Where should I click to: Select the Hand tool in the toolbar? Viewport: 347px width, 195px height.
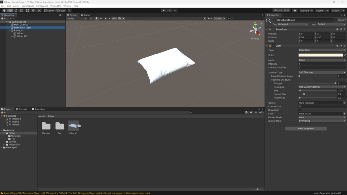pos(4,10)
